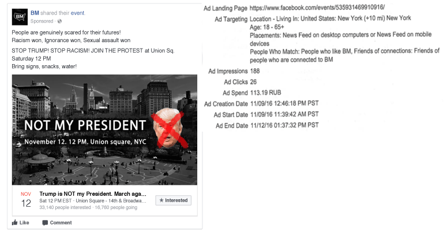Open the BM page name link
Image resolution: width=444 pixels, height=231 pixels.
tap(35, 11)
